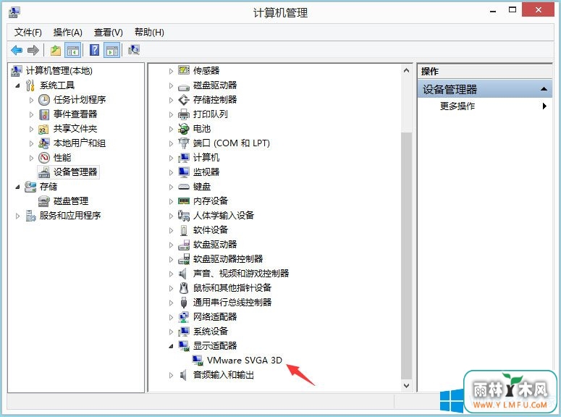
Task: Click the 性能 icon
Action: click(x=44, y=158)
